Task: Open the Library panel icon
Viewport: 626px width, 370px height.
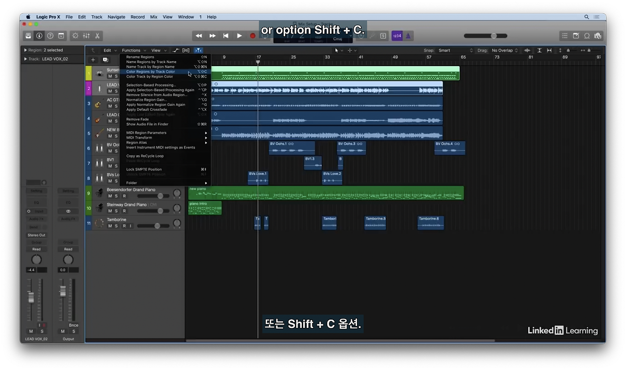Action: coord(28,36)
